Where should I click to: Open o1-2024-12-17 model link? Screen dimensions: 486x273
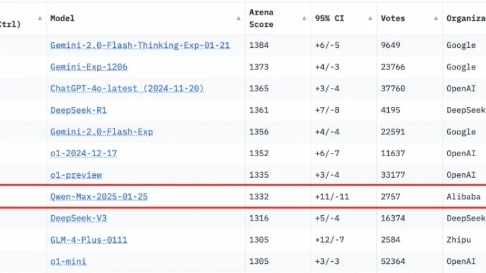(83, 154)
